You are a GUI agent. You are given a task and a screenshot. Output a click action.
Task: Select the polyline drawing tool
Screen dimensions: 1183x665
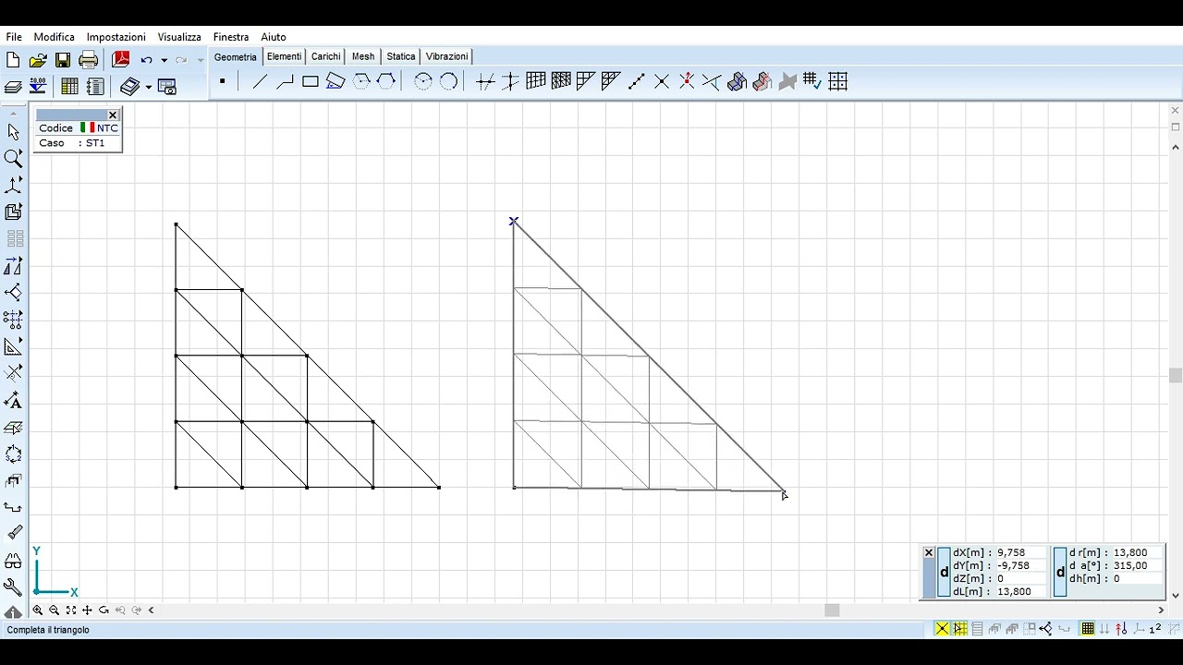pos(285,81)
